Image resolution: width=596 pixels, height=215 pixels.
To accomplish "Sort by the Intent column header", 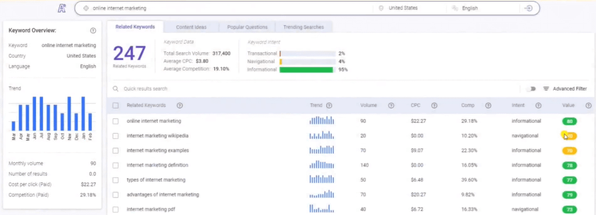I will 518,105.
